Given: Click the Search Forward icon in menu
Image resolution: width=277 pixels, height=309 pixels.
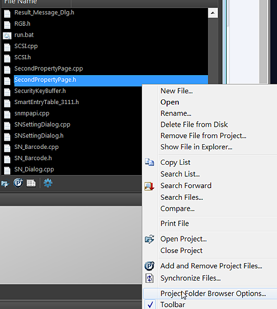Looking at the screenshot, I should tap(150, 186).
